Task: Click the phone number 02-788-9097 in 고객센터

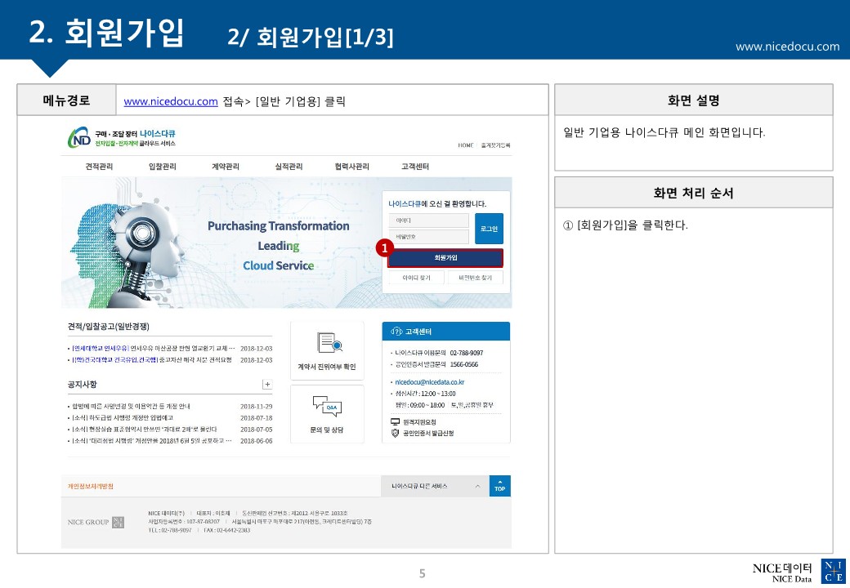Action: pyautogui.click(x=466, y=353)
